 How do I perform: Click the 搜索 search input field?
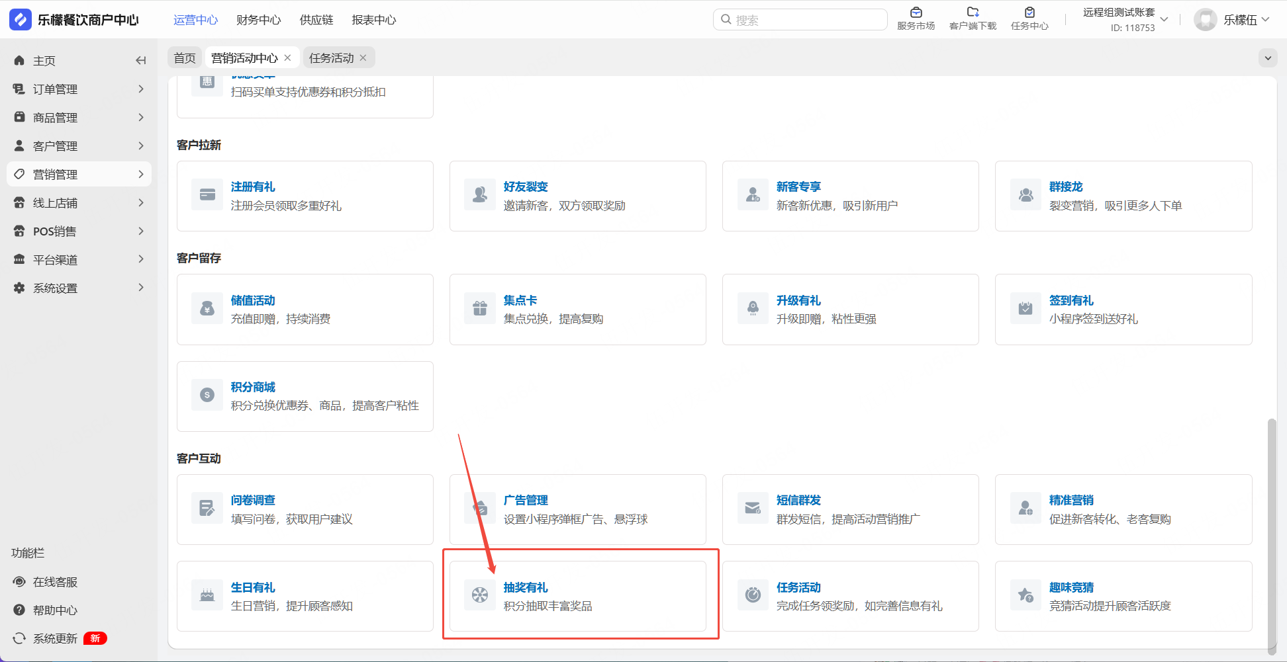(800, 20)
